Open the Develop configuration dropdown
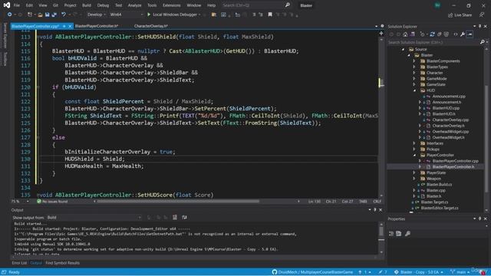491x276 pixels. pyautogui.click(x=96, y=15)
